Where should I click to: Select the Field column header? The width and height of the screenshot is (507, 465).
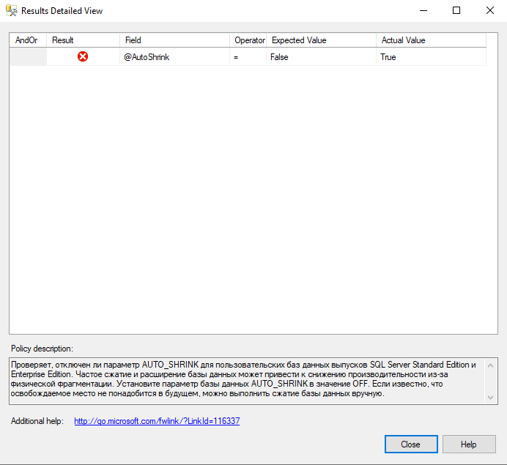pyautogui.click(x=174, y=40)
